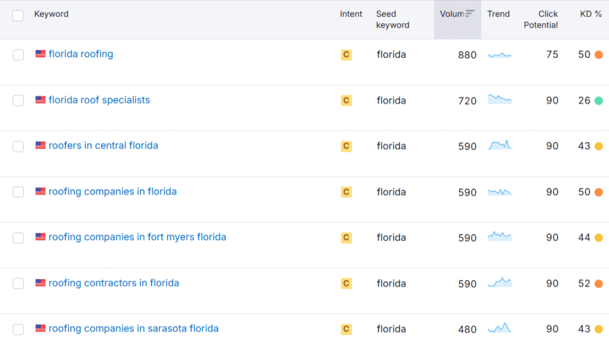
Task: Click intent badge for roofers in central florida
Action: point(346,146)
